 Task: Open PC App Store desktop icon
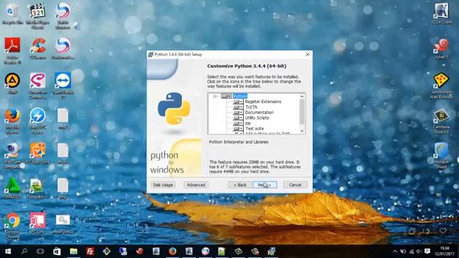(x=37, y=153)
